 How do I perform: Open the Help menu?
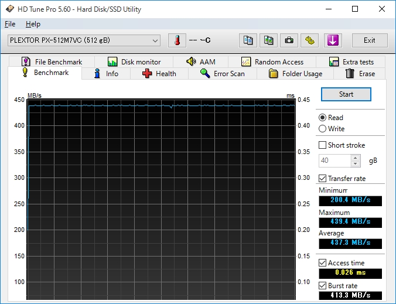click(33, 24)
